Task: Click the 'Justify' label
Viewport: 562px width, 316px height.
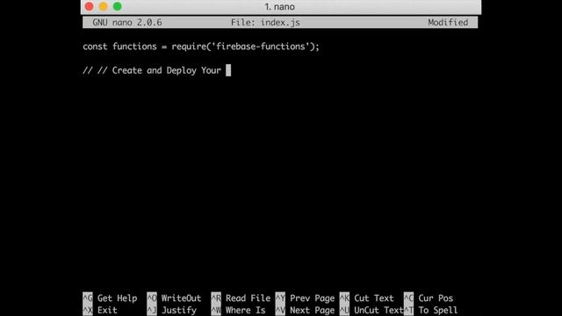Action: [x=179, y=310]
